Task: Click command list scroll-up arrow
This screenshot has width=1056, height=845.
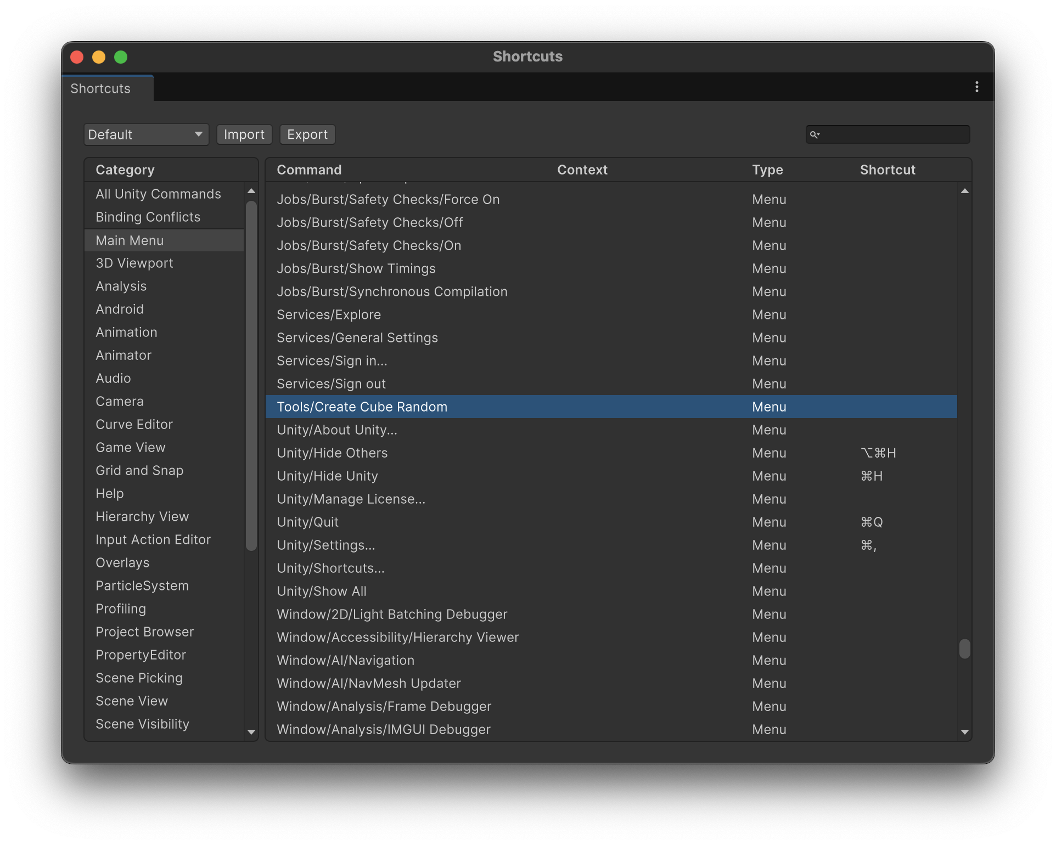Action: (x=964, y=191)
